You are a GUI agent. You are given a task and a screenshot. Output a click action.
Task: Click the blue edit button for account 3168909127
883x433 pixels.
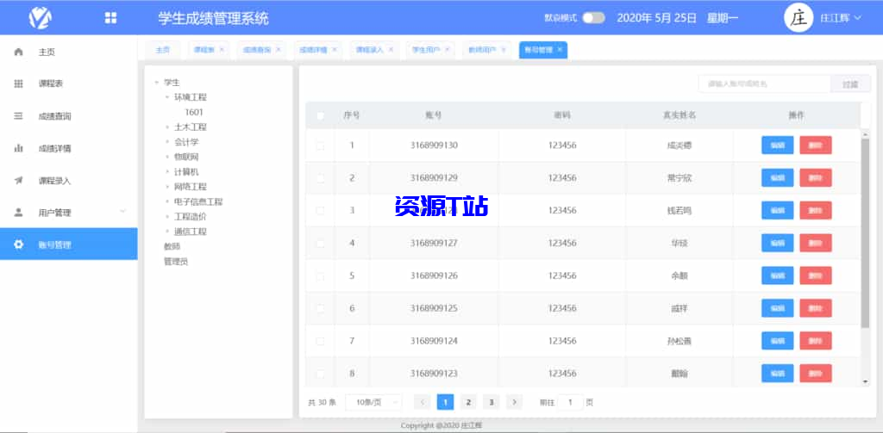pos(778,243)
